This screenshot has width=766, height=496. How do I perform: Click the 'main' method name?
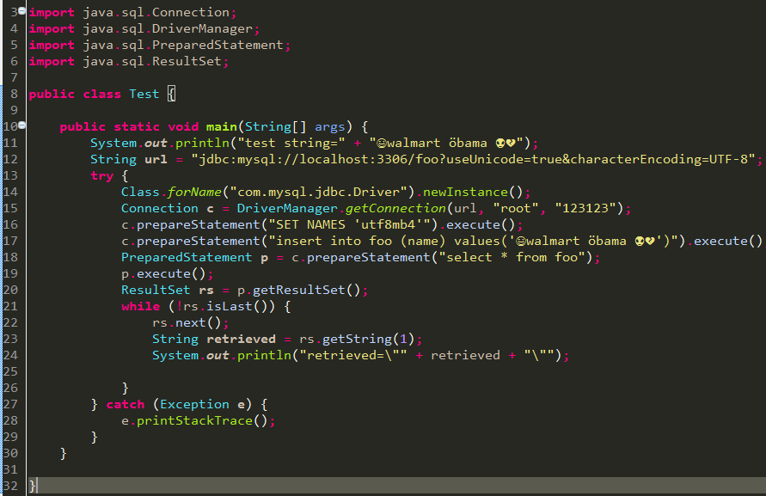coord(221,126)
